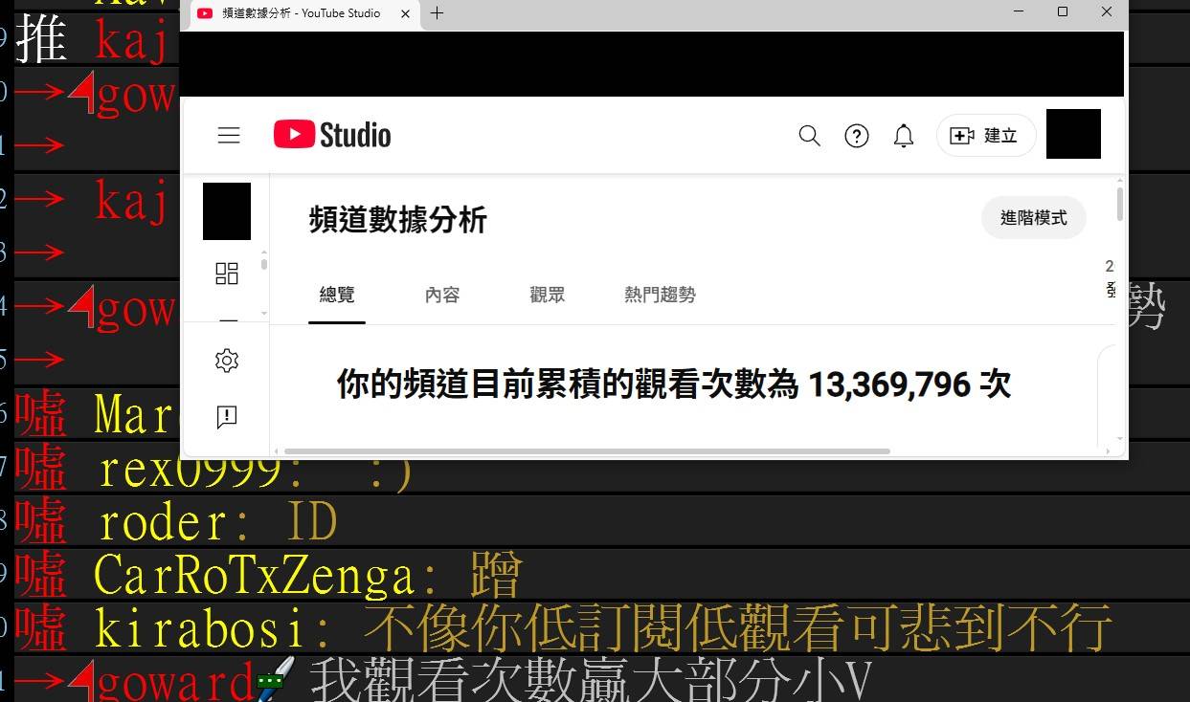Click the YouTube Studio logo
Screen dimensions: 1190x702
332,135
